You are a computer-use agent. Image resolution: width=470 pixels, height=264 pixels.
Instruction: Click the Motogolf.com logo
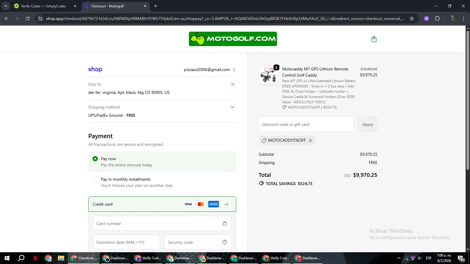coord(233,39)
